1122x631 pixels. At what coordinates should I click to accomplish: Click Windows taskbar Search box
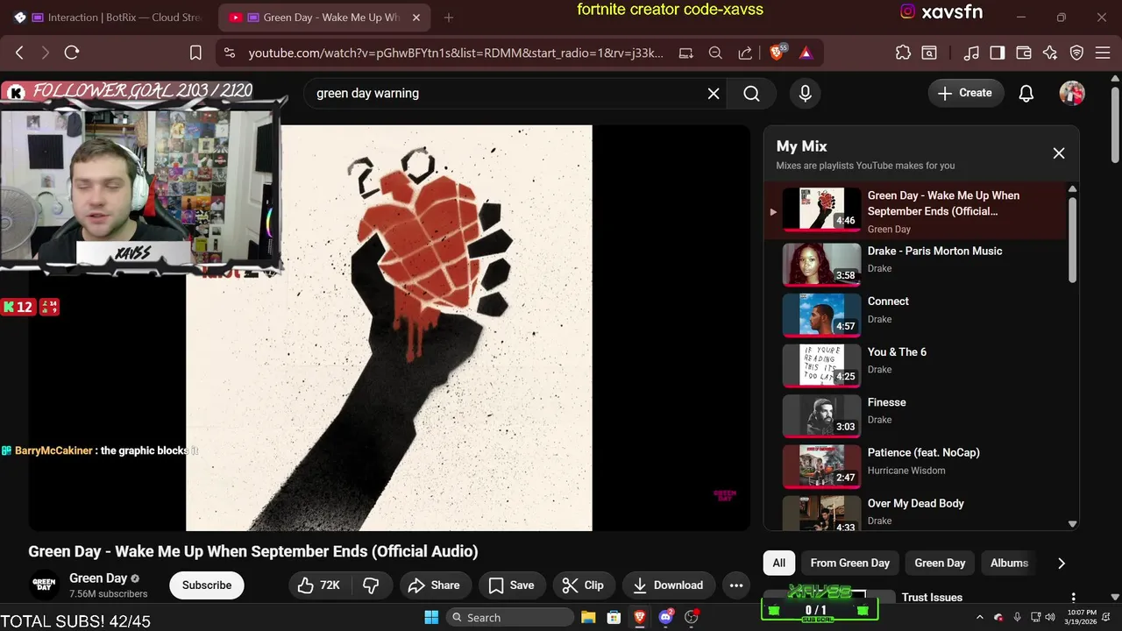click(508, 617)
